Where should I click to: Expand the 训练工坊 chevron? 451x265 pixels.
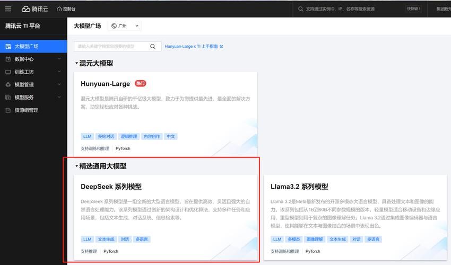[59, 72]
